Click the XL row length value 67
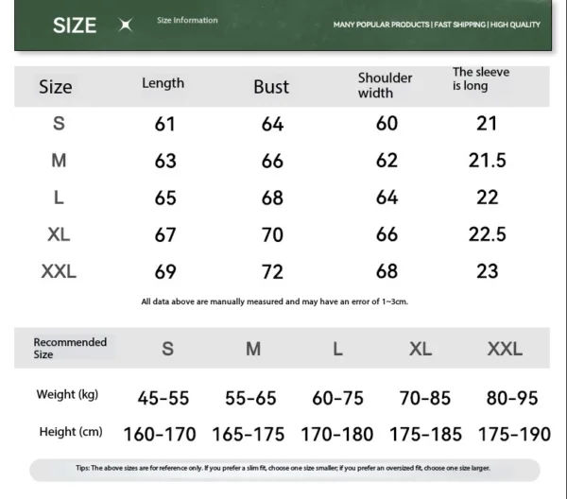The image size is (567, 499). 165,234
